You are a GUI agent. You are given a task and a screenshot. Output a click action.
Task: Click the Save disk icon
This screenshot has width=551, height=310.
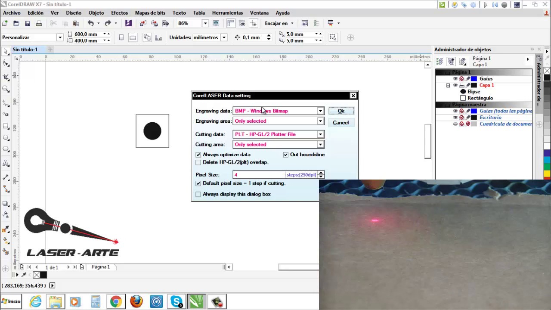point(28,23)
